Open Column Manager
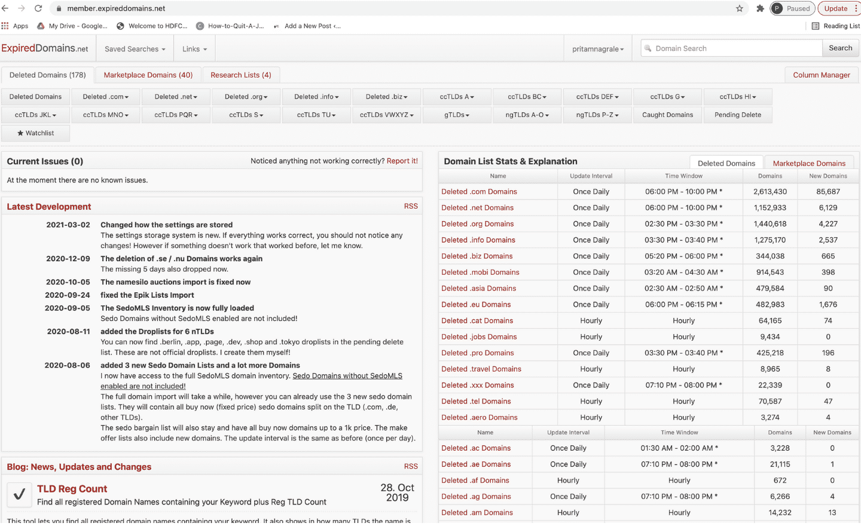The height and width of the screenshot is (526, 861). tap(822, 75)
